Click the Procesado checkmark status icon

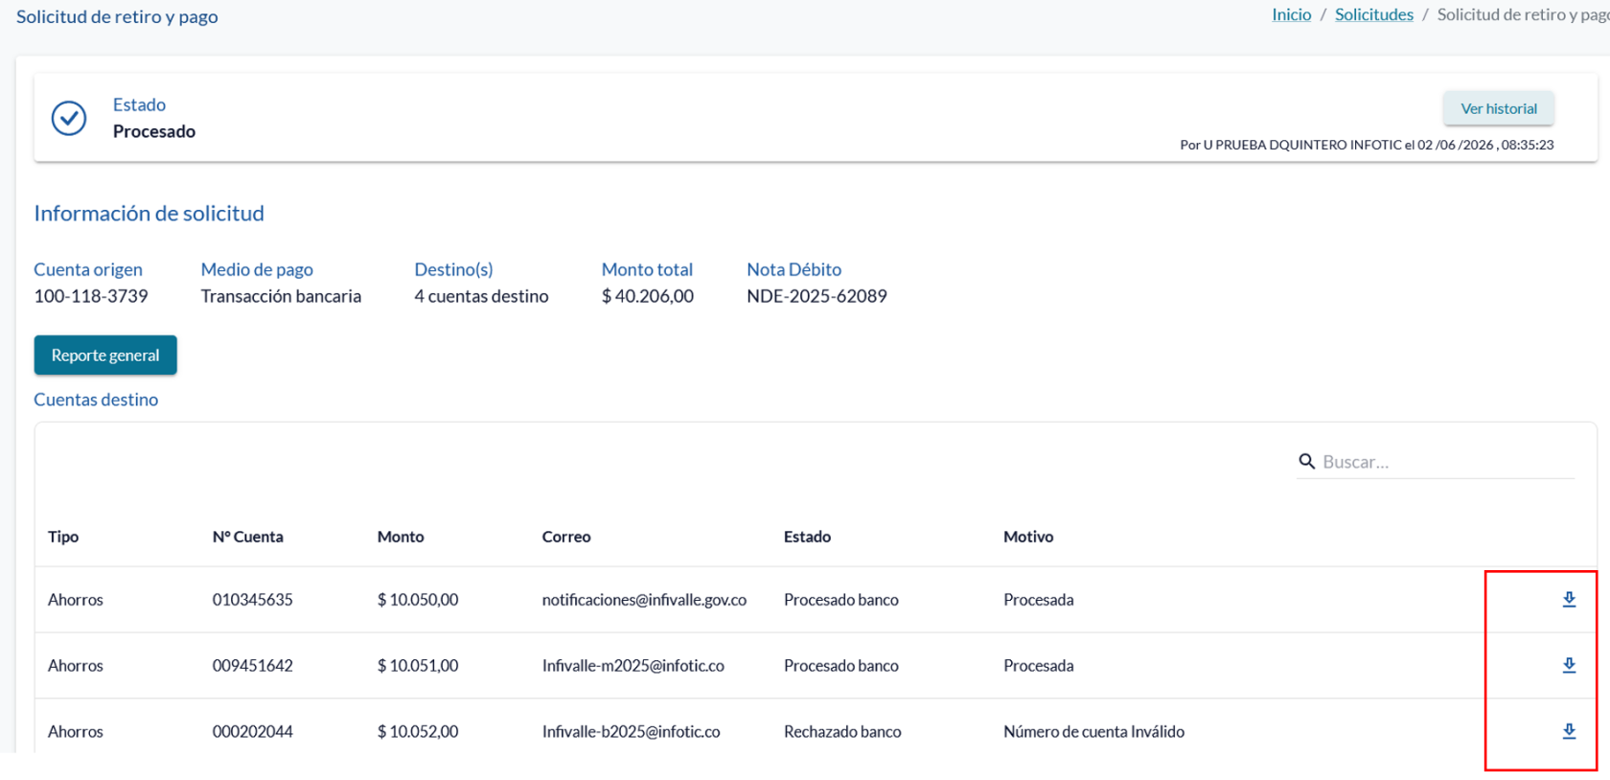69,118
